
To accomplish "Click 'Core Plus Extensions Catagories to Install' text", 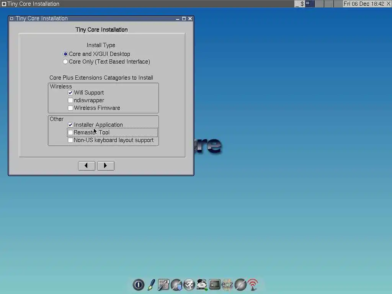I will coord(101,78).
